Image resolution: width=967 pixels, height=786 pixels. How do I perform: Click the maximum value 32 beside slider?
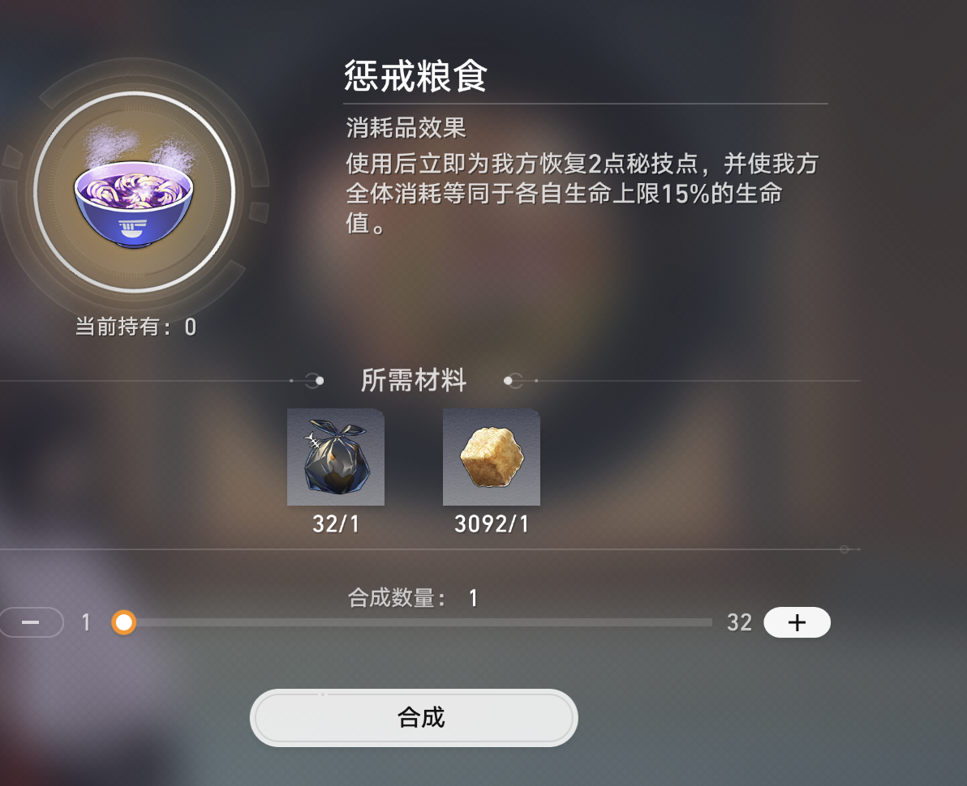(x=739, y=622)
